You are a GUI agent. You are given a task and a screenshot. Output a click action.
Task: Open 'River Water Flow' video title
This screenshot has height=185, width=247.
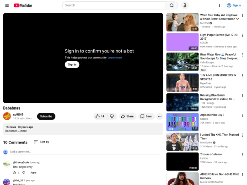coord(220,56)
